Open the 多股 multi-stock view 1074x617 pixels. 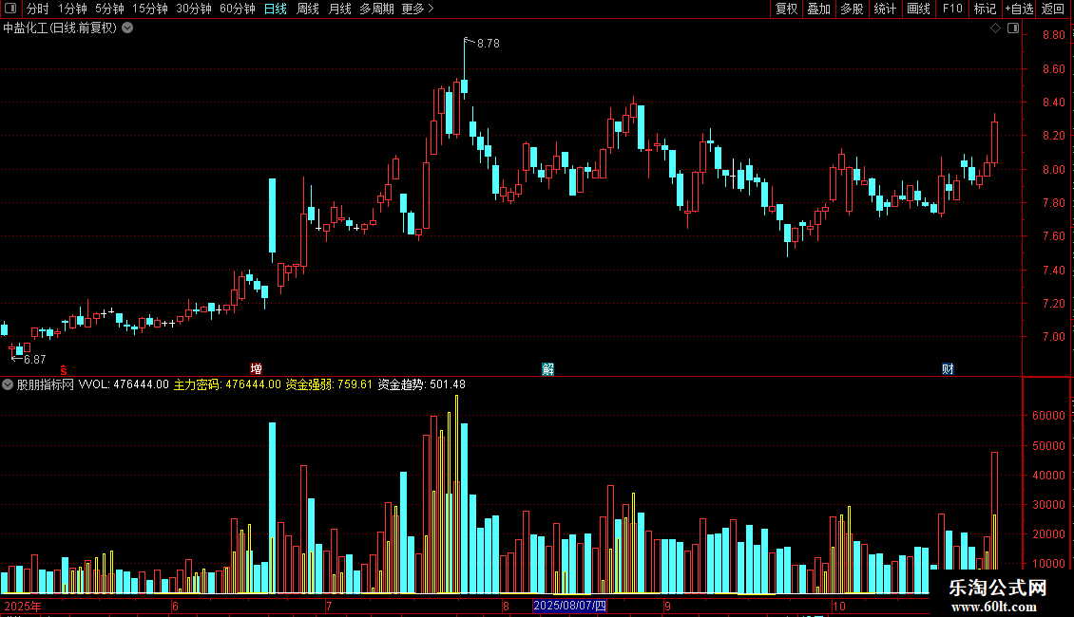click(x=853, y=9)
